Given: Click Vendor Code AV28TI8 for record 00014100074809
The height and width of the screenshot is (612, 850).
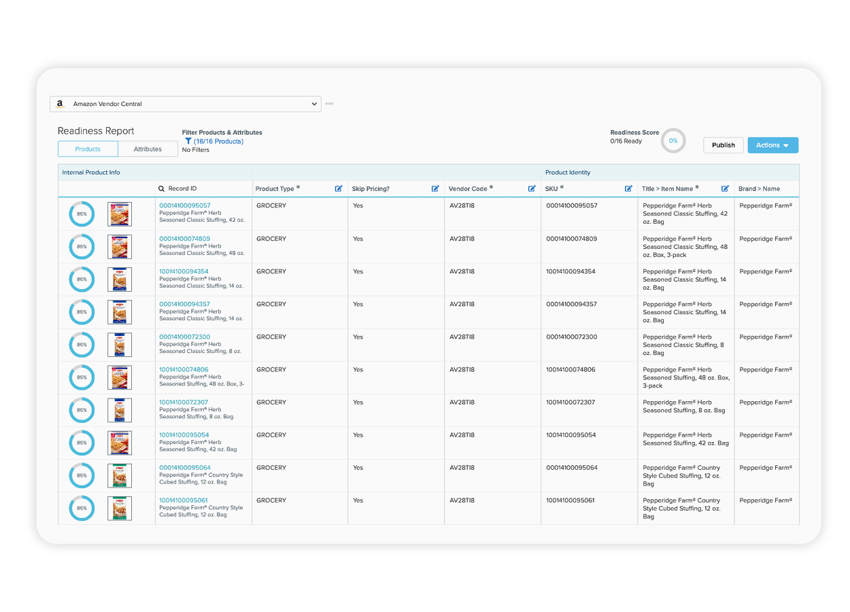Looking at the screenshot, I should pyautogui.click(x=462, y=239).
